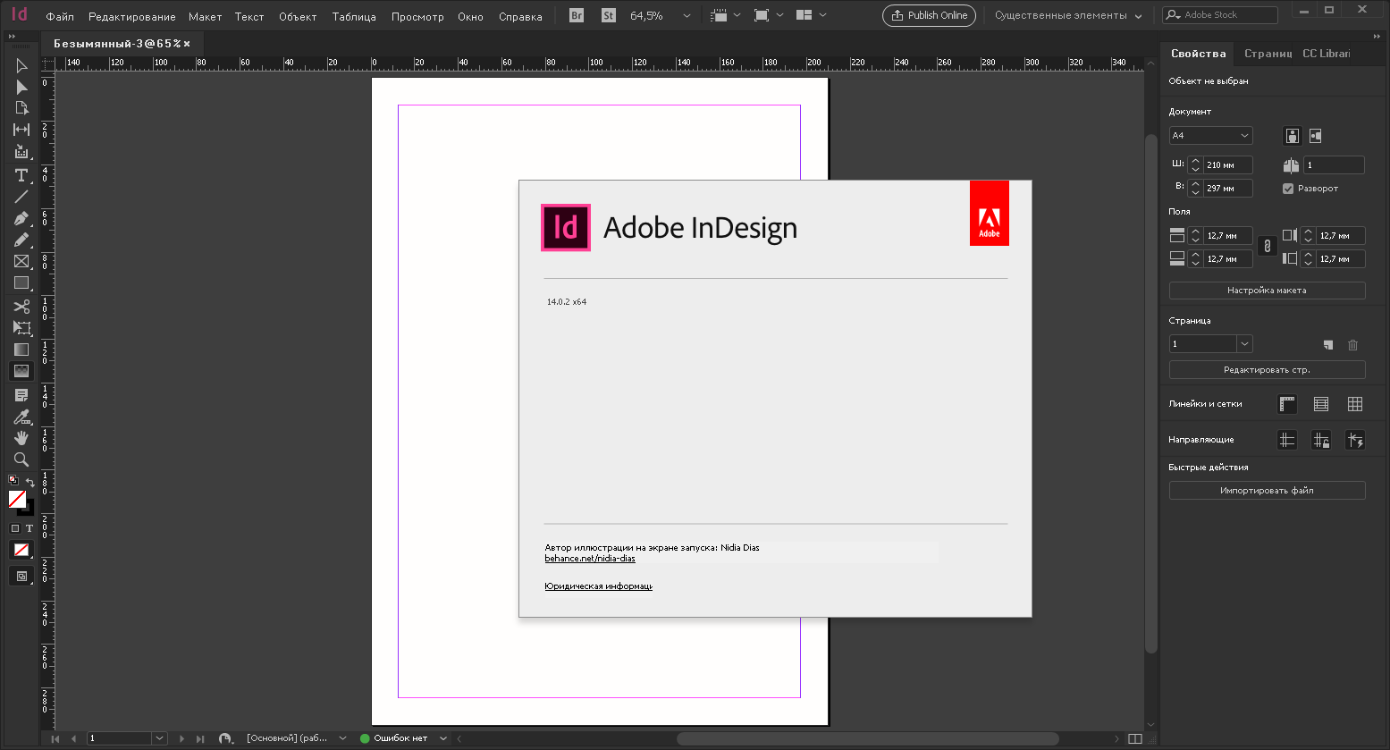This screenshot has width=1390, height=750.
Task: Select the Content Collector tool
Action: (x=21, y=152)
